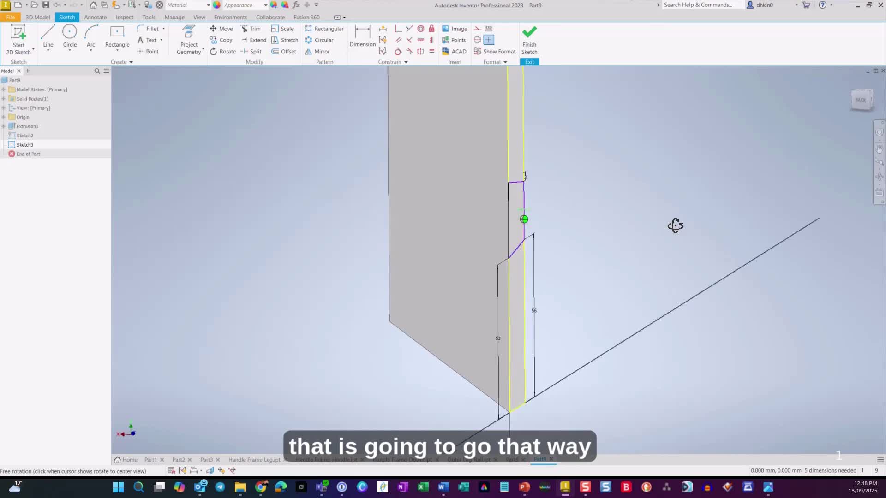Viewport: 886px width, 498px height.
Task: Click the Dimension tool
Action: point(362,36)
